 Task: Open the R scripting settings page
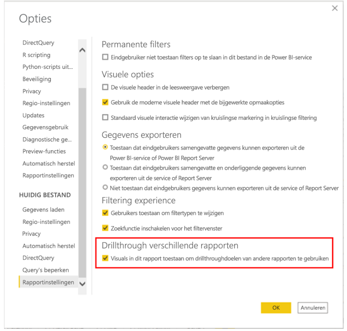37,55
